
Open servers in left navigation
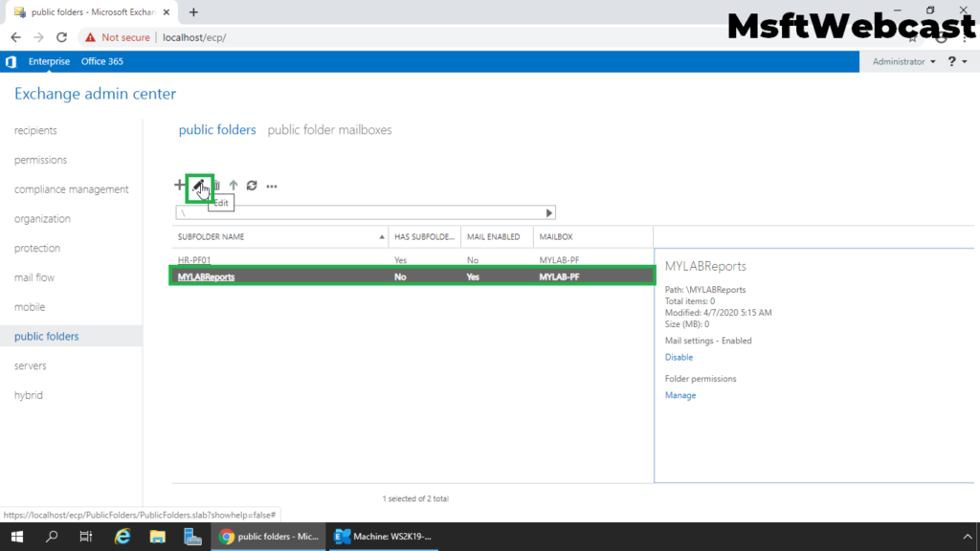[30, 365]
